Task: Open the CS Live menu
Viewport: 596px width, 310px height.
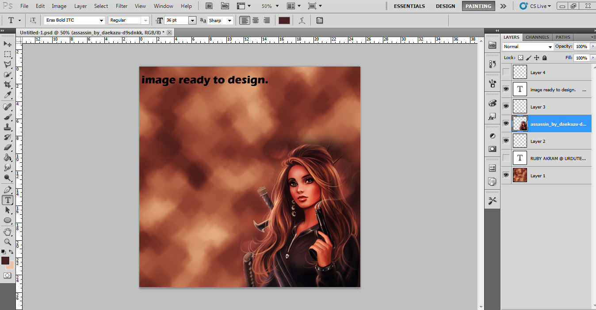Action: tap(535, 6)
